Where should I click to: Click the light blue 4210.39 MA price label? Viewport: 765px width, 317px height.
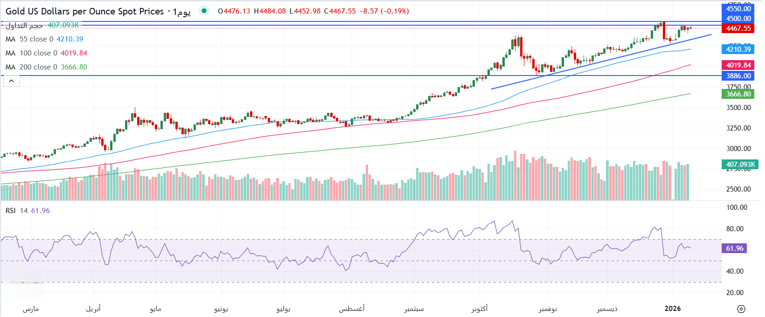(x=738, y=49)
